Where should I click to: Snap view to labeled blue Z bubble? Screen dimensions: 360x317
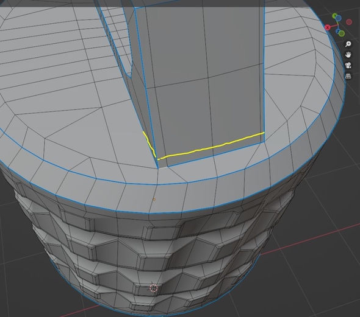click(338, 31)
